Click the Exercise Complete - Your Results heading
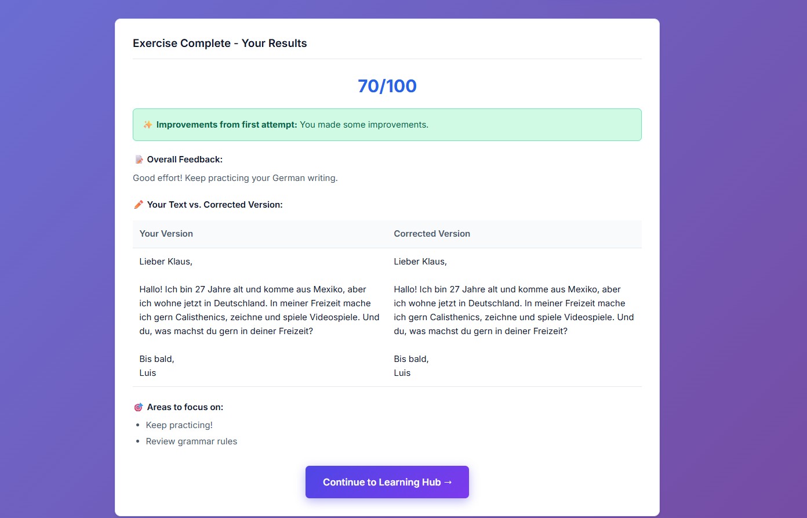This screenshot has width=807, height=518. point(220,43)
